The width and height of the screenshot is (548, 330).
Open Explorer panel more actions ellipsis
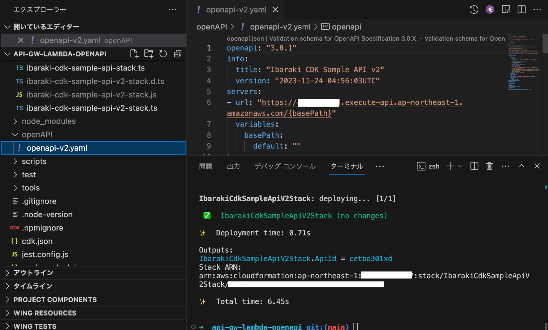(172, 10)
